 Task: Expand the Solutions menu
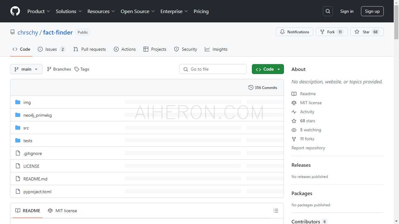pos(69,11)
